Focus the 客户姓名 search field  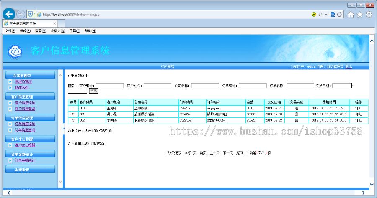click(158, 86)
